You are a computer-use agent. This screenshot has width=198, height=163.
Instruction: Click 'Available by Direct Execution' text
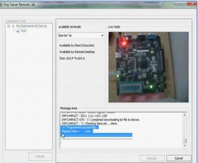[77, 46]
